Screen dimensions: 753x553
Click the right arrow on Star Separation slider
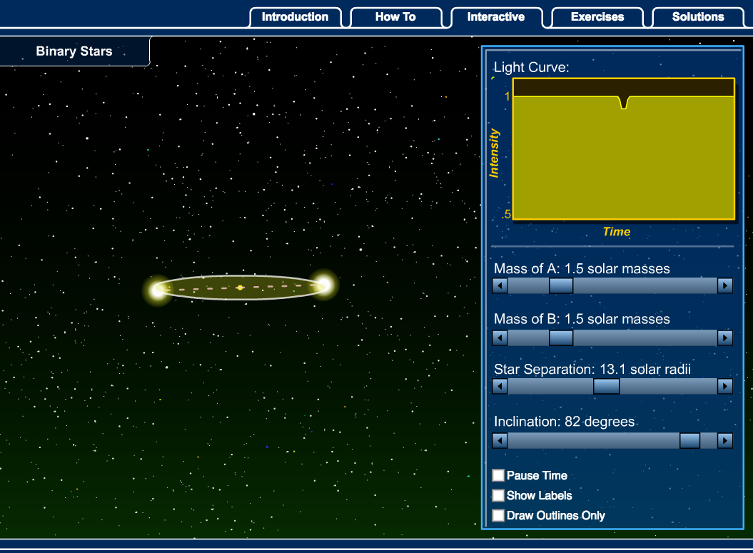725,386
